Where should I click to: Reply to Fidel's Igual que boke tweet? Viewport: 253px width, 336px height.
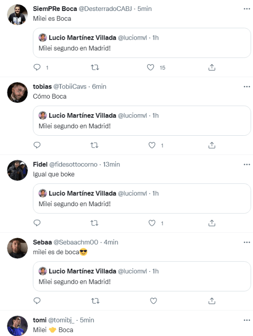pos(37,223)
